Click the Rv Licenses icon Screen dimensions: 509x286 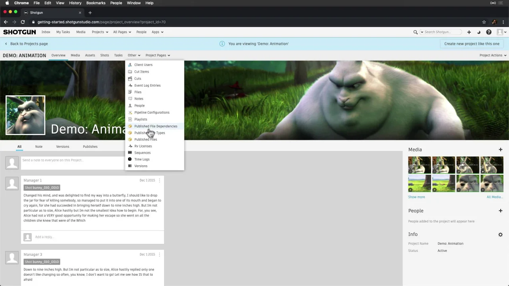point(130,146)
